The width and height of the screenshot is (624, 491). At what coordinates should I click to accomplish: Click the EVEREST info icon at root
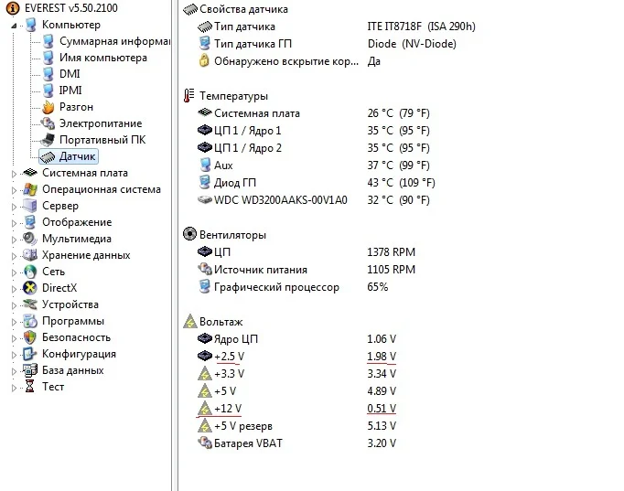pos(8,8)
